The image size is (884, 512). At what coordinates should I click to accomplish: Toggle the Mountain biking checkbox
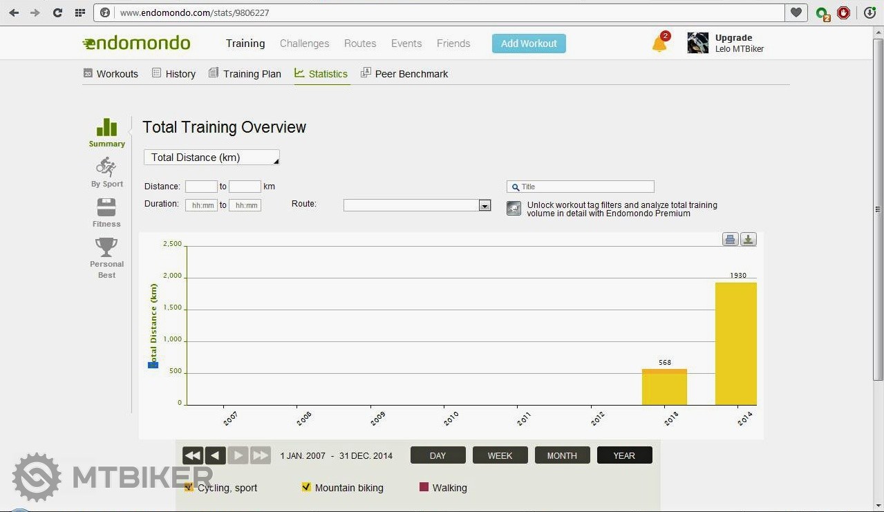(x=306, y=487)
